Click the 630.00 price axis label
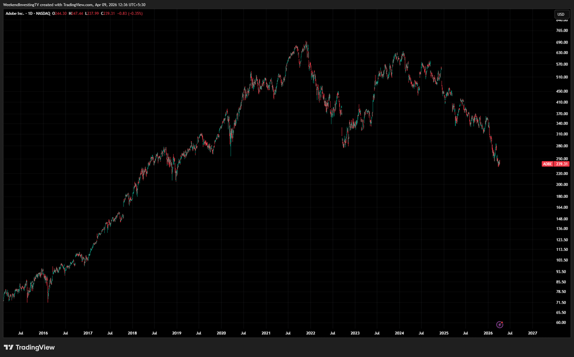 [x=562, y=54]
